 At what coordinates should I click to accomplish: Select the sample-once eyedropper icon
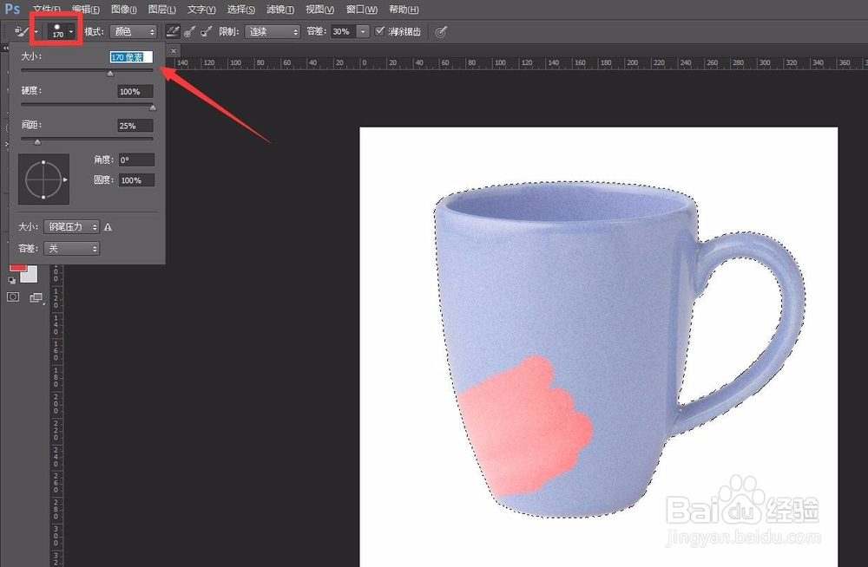189,31
